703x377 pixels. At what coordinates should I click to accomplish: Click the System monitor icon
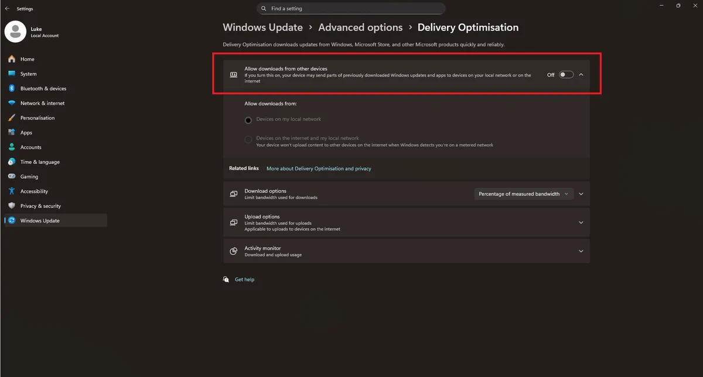(x=12, y=74)
